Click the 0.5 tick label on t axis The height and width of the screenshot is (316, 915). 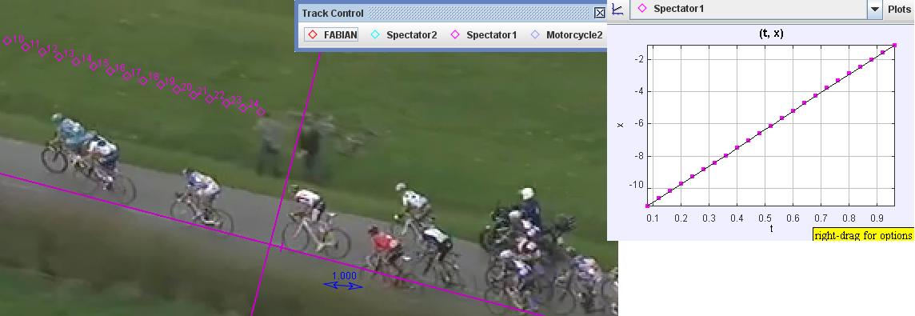[765, 218]
